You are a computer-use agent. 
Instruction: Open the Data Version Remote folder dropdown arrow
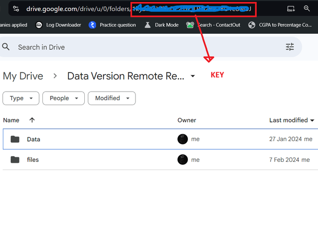tap(193, 76)
